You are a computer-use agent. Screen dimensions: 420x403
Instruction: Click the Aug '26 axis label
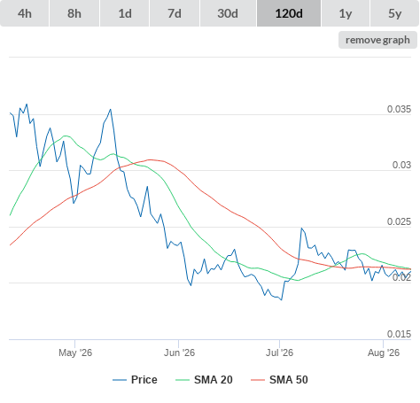384,353
